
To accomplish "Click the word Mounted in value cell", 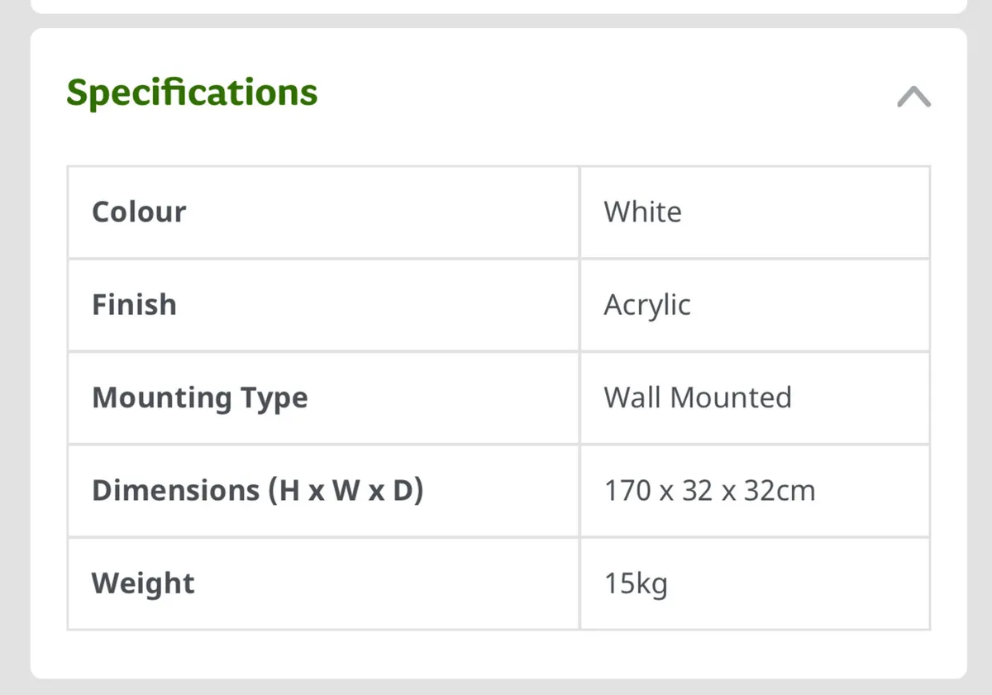I will 730,397.
